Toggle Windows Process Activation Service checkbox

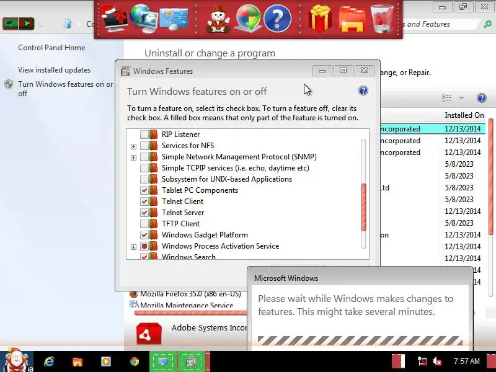(x=144, y=246)
